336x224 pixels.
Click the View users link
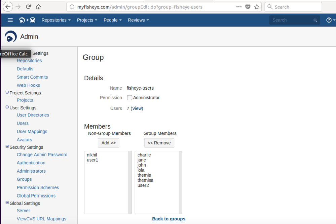(x=137, y=108)
